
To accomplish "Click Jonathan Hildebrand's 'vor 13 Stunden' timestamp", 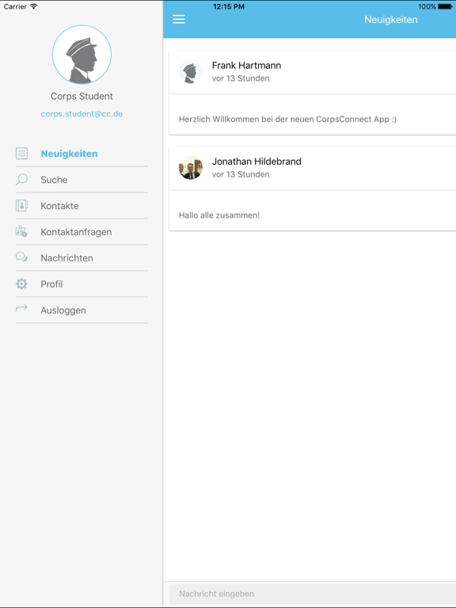I will pyautogui.click(x=241, y=174).
